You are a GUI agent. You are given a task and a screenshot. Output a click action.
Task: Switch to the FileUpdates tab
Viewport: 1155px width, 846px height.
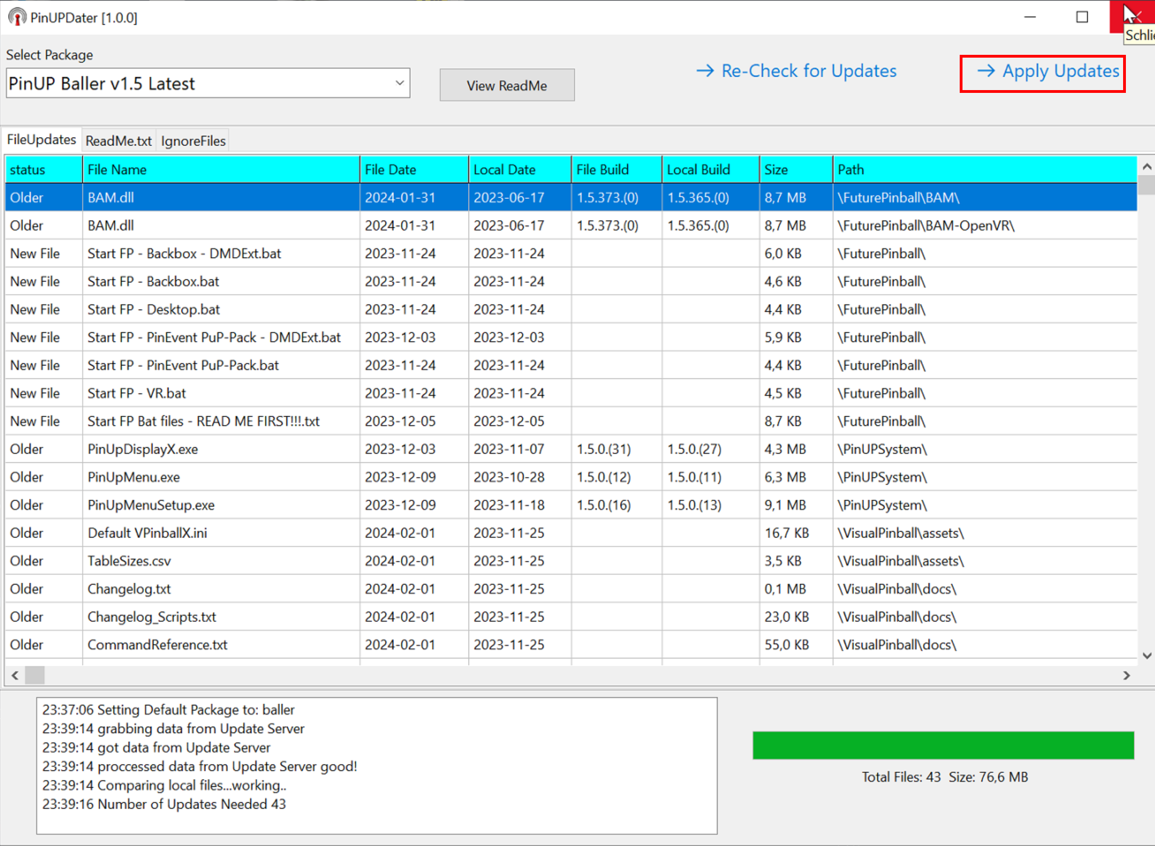coord(41,140)
